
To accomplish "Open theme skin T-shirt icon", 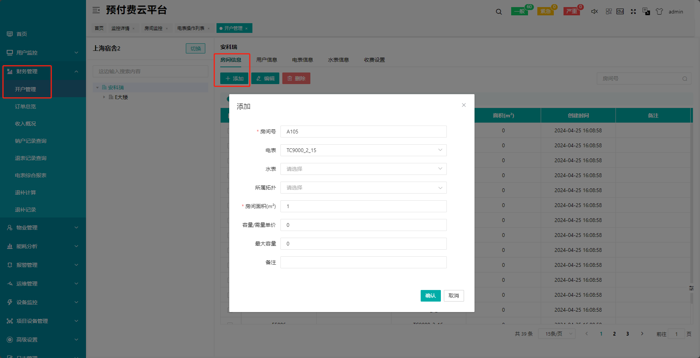I will tap(659, 12).
